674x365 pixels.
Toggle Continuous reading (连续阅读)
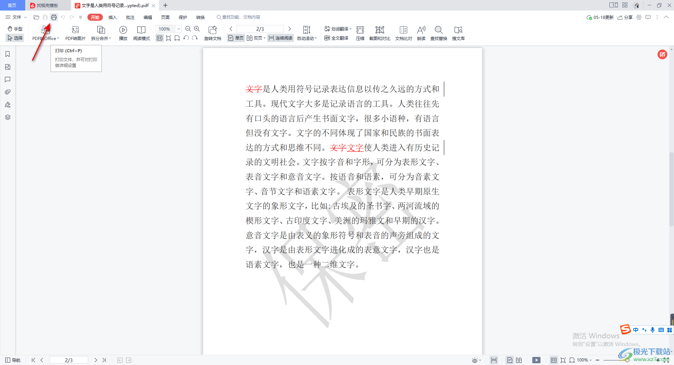[x=280, y=38]
